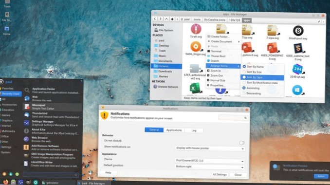Screen dimensions: 330x185
Task: Launch Thunderbird mail from menu
Action: click(52, 115)
